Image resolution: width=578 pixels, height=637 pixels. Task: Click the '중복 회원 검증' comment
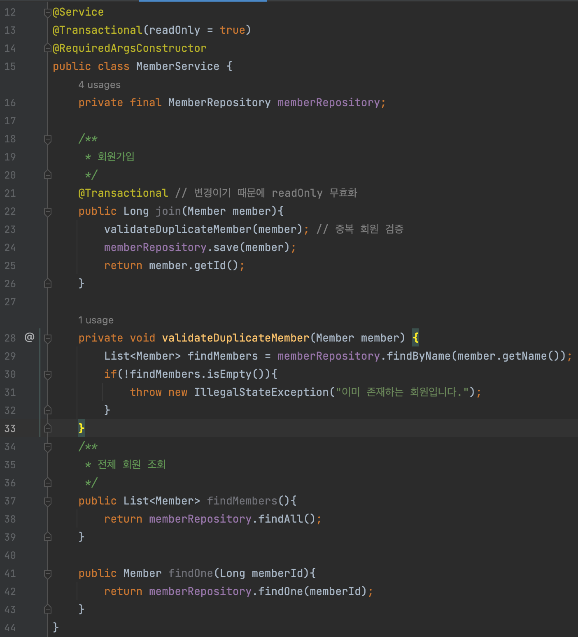[x=369, y=229]
